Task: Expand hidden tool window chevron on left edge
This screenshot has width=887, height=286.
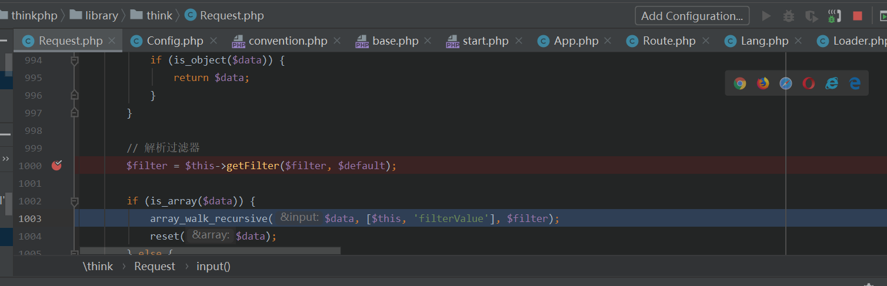Action: (x=5, y=159)
